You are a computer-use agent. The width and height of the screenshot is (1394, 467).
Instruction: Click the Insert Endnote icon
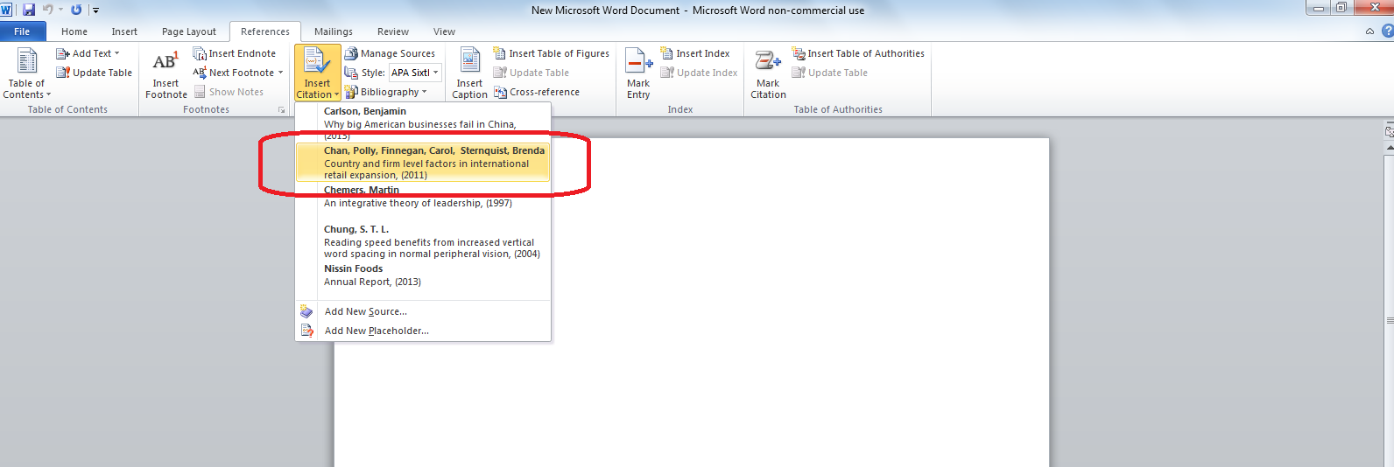tap(200, 53)
